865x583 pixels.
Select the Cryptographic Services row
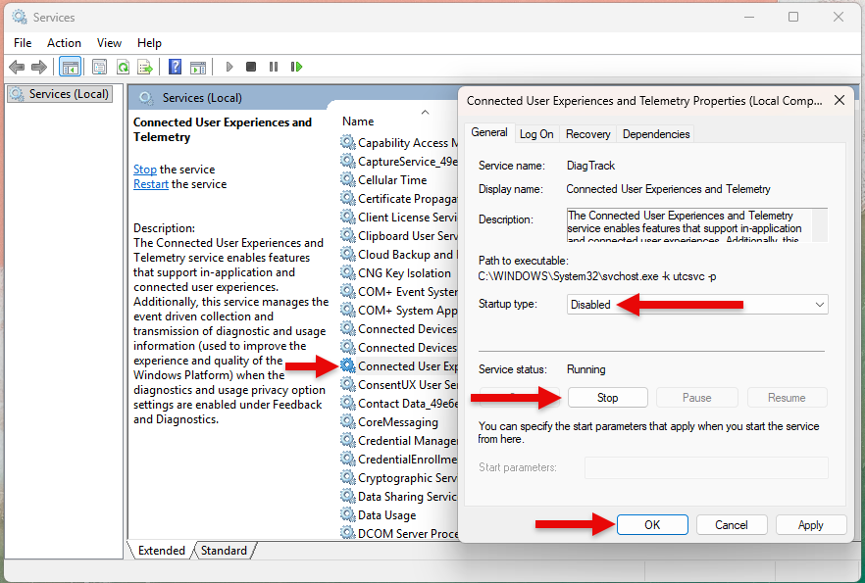[399, 478]
